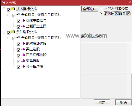The image size is (132, 106).
Task: Confirm the import with the 确定 button
Action: coord(102,102)
